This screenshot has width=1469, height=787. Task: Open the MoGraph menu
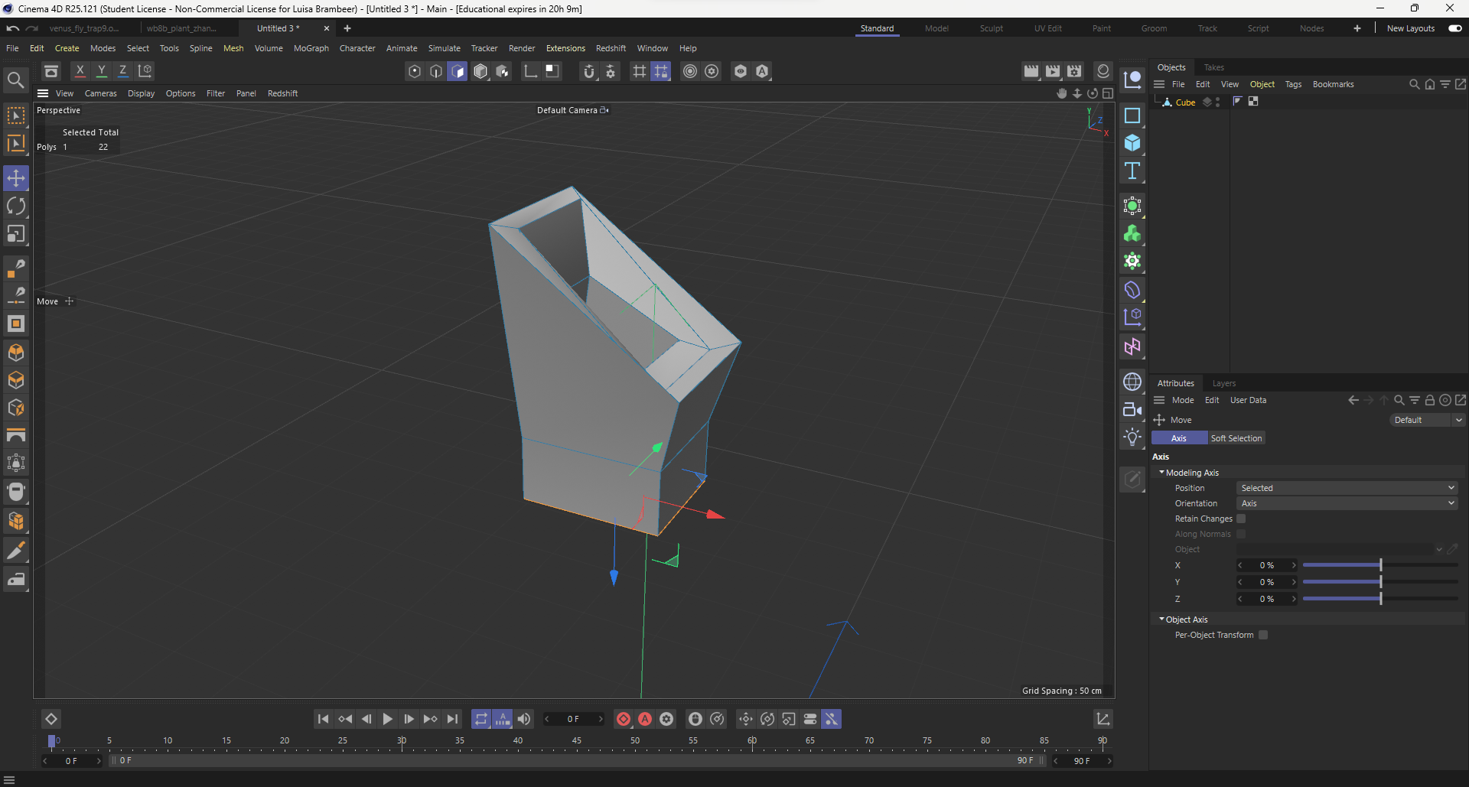coord(311,48)
